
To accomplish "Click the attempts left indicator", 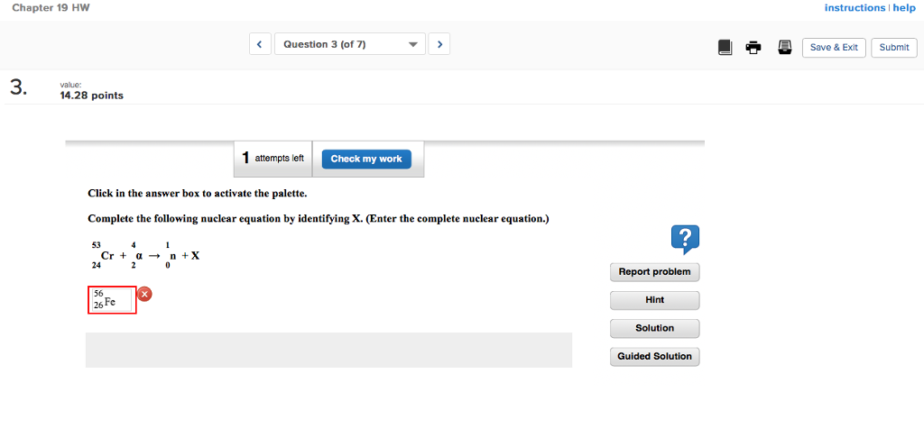I will tap(273, 159).
